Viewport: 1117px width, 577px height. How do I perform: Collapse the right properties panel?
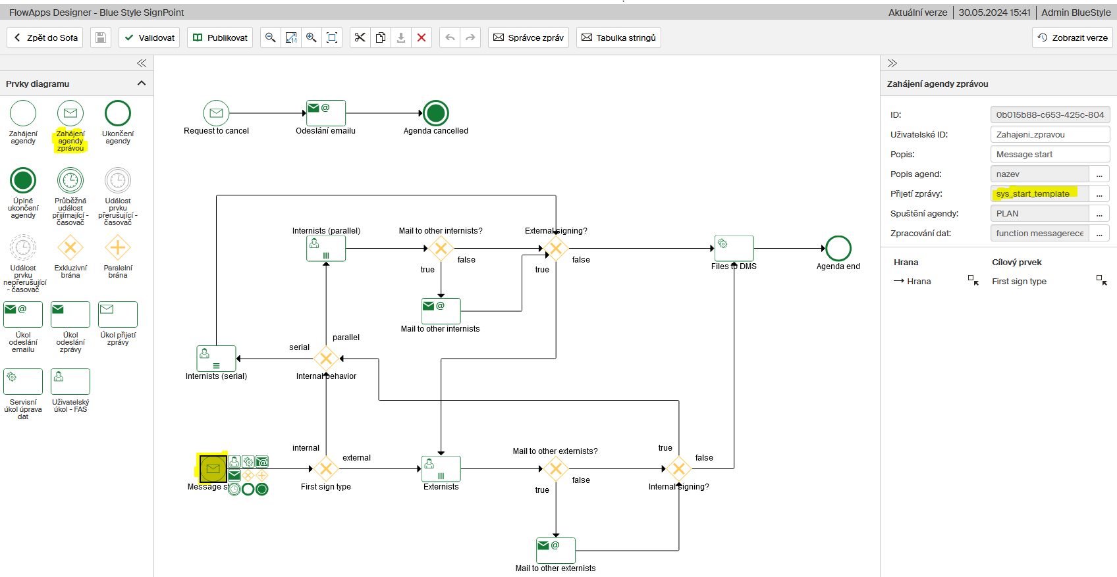pos(892,63)
